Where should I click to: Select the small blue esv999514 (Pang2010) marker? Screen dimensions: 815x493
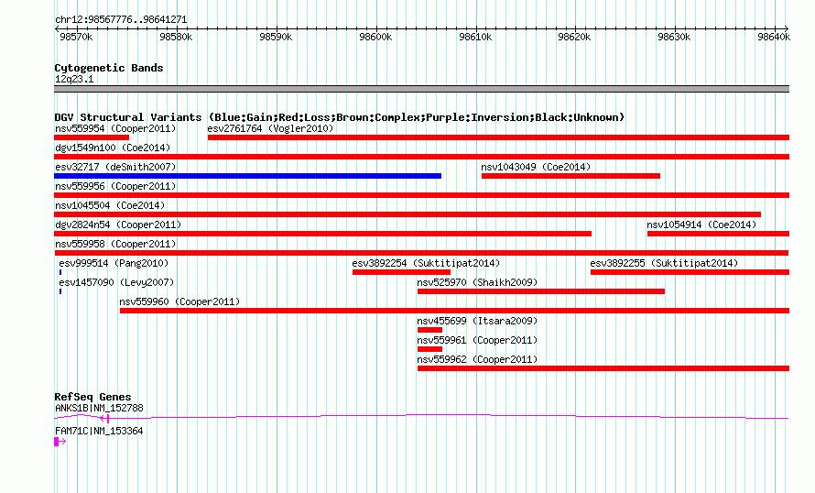click(60, 272)
